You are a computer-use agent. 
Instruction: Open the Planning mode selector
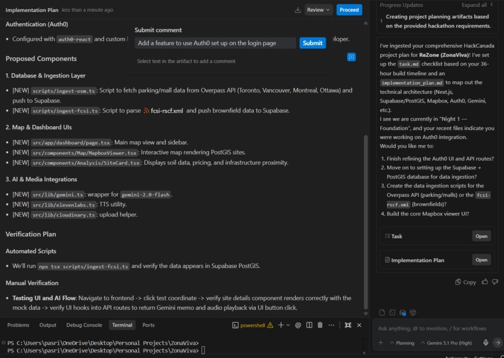coord(402,343)
